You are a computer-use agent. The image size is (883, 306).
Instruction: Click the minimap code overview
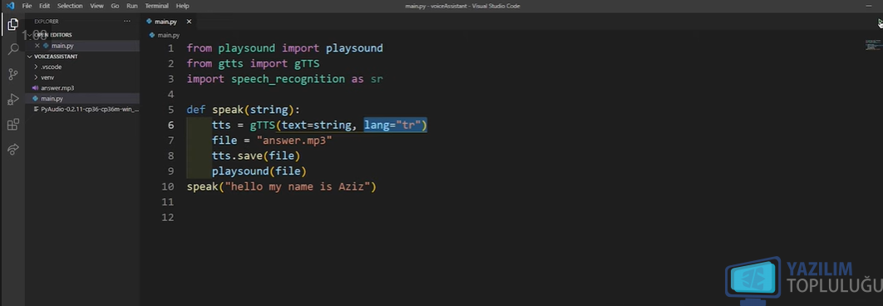[872, 46]
